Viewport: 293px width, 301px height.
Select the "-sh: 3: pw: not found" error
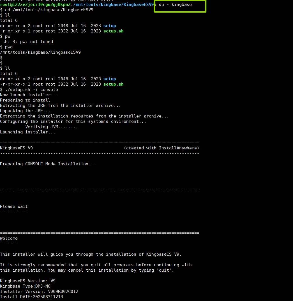[x=27, y=42]
